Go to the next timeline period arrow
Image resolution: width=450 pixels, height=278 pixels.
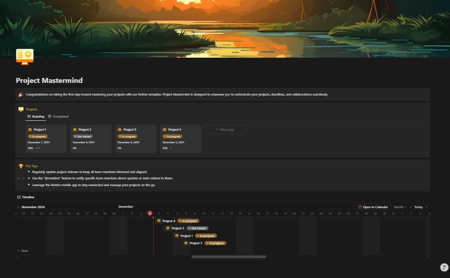click(x=427, y=207)
